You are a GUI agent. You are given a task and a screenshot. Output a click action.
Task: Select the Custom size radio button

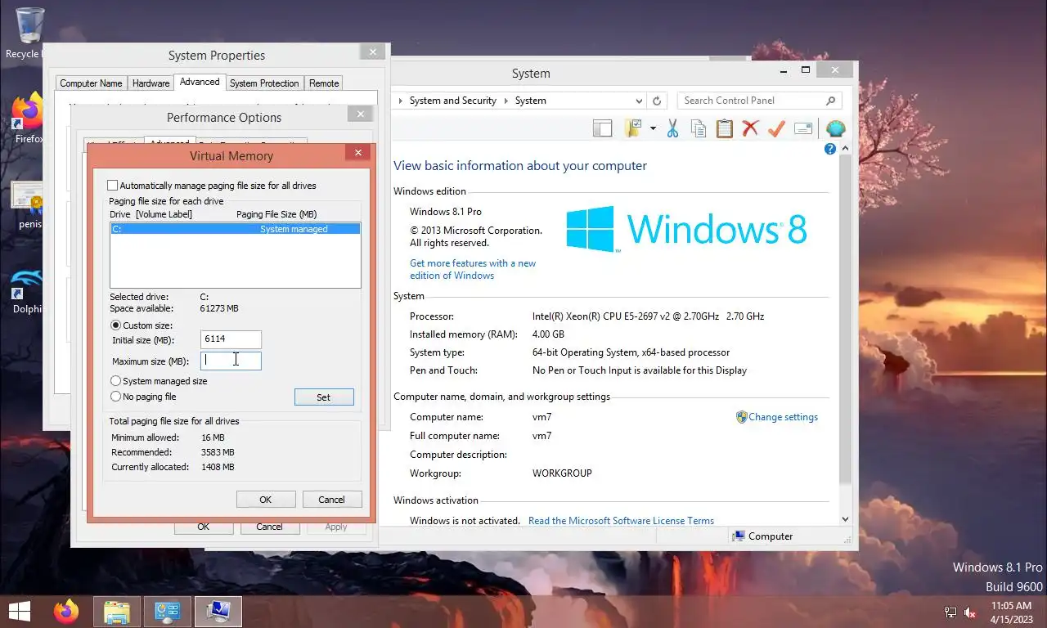[x=115, y=325]
